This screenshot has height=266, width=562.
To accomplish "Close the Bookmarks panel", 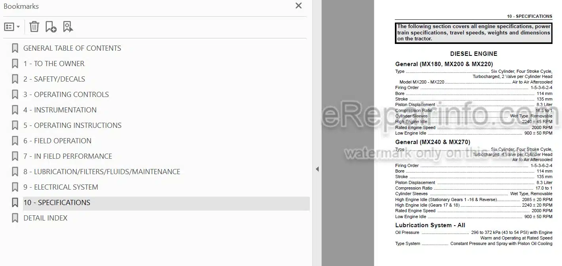I will click(x=299, y=6).
